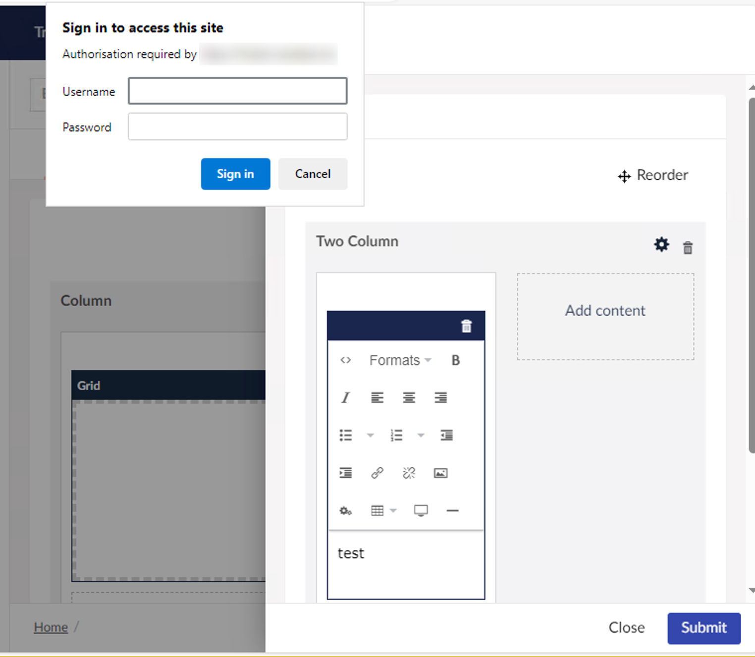Toggle bold formatting in the editor
Screen dimensions: 755x657
point(455,360)
